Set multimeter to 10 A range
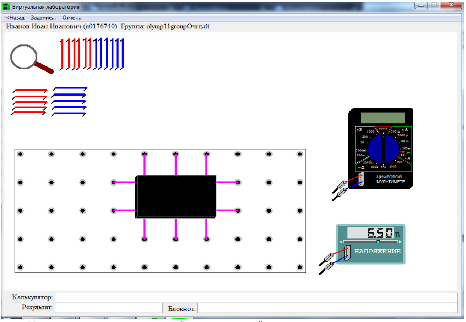The width and height of the screenshot is (466, 322). (x=403, y=155)
